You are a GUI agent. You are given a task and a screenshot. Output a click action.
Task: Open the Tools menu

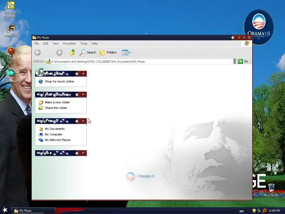84,43
